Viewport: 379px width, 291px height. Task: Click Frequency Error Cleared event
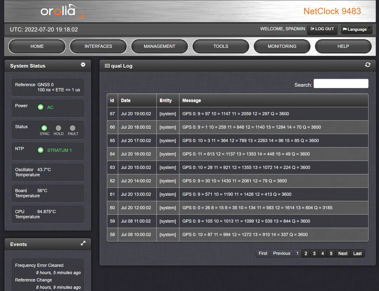(x=39, y=265)
